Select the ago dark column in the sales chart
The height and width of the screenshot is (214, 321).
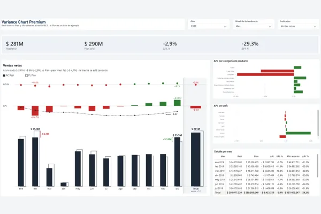[120, 171]
